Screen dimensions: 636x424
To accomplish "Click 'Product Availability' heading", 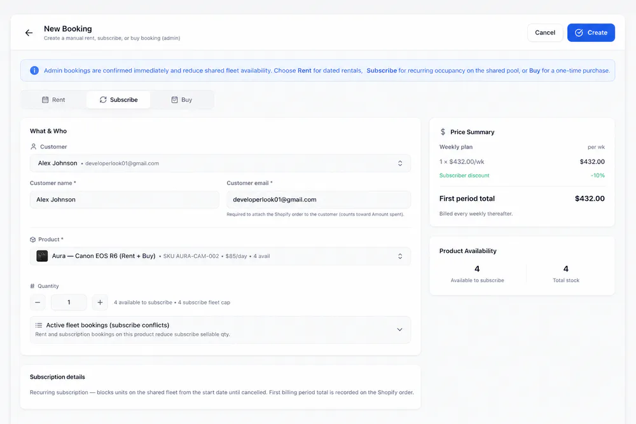I will click(x=467, y=251).
